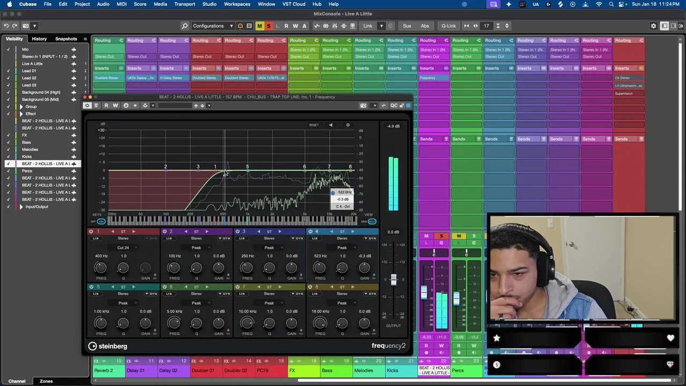The image size is (686, 386).
Task: Open the find channel magnifier search
Action: (x=185, y=26)
